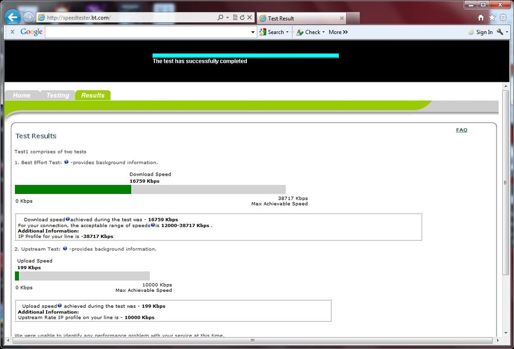
Task: Switch to the Testing tab
Action: [57, 95]
